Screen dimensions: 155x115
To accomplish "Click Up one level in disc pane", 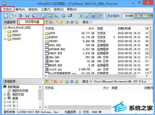I will [x=46, y=22].
